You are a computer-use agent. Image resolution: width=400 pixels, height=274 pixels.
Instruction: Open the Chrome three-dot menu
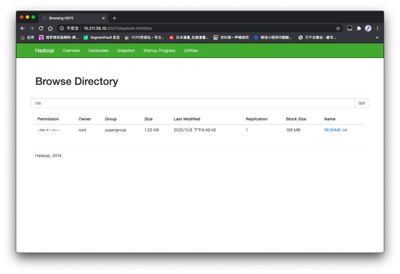377,28
